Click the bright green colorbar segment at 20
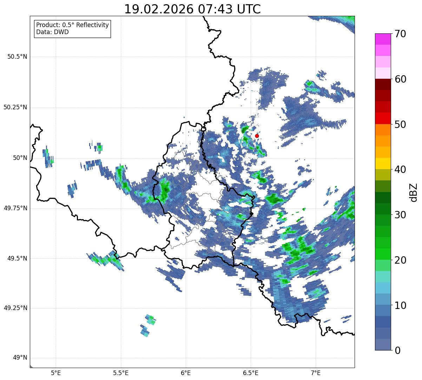This screenshot has height=380, width=422. coord(383,254)
